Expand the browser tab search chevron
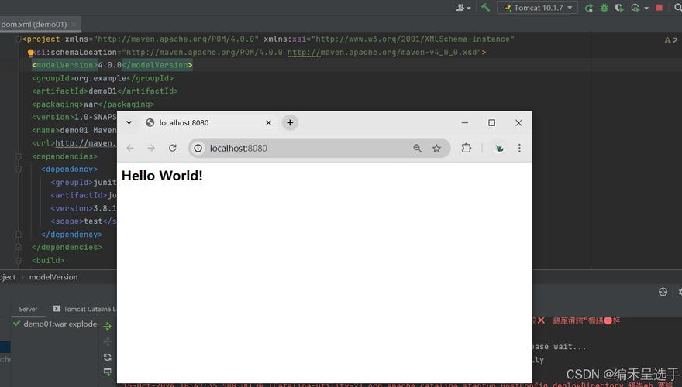Image resolution: width=682 pixels, height=387 pixels. pos(129,122)
